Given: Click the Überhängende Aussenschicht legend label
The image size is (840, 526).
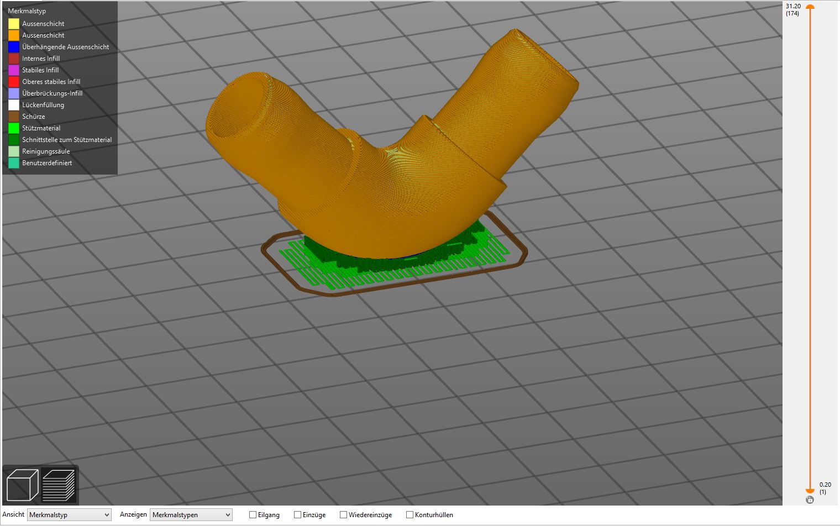Looking at the screenshot, I should (x=66, y=47).
